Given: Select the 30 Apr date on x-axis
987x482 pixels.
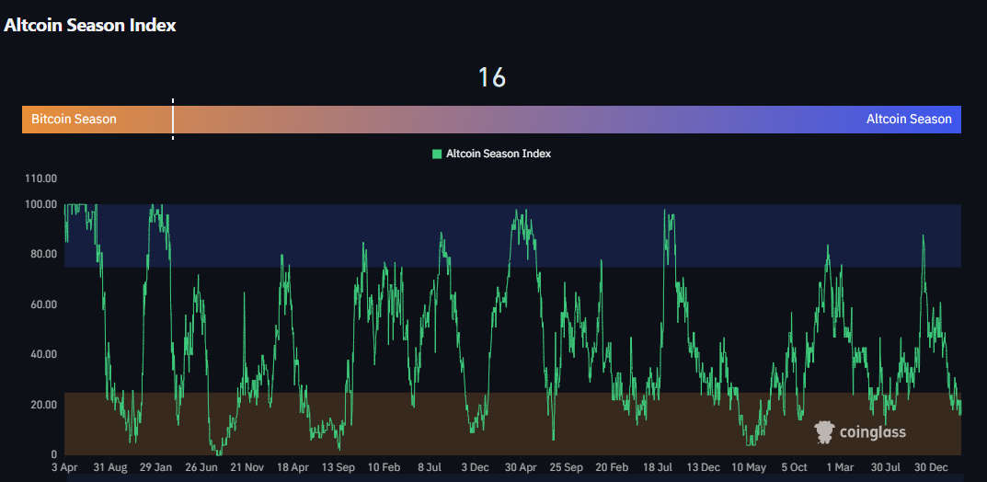Looking at the screenshot, I should [x=522, y=467].
